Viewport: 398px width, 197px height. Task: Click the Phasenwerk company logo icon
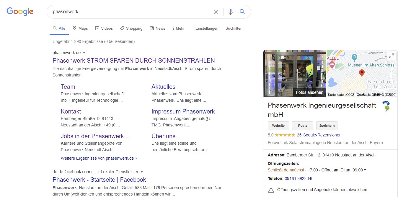click(386, 107)
